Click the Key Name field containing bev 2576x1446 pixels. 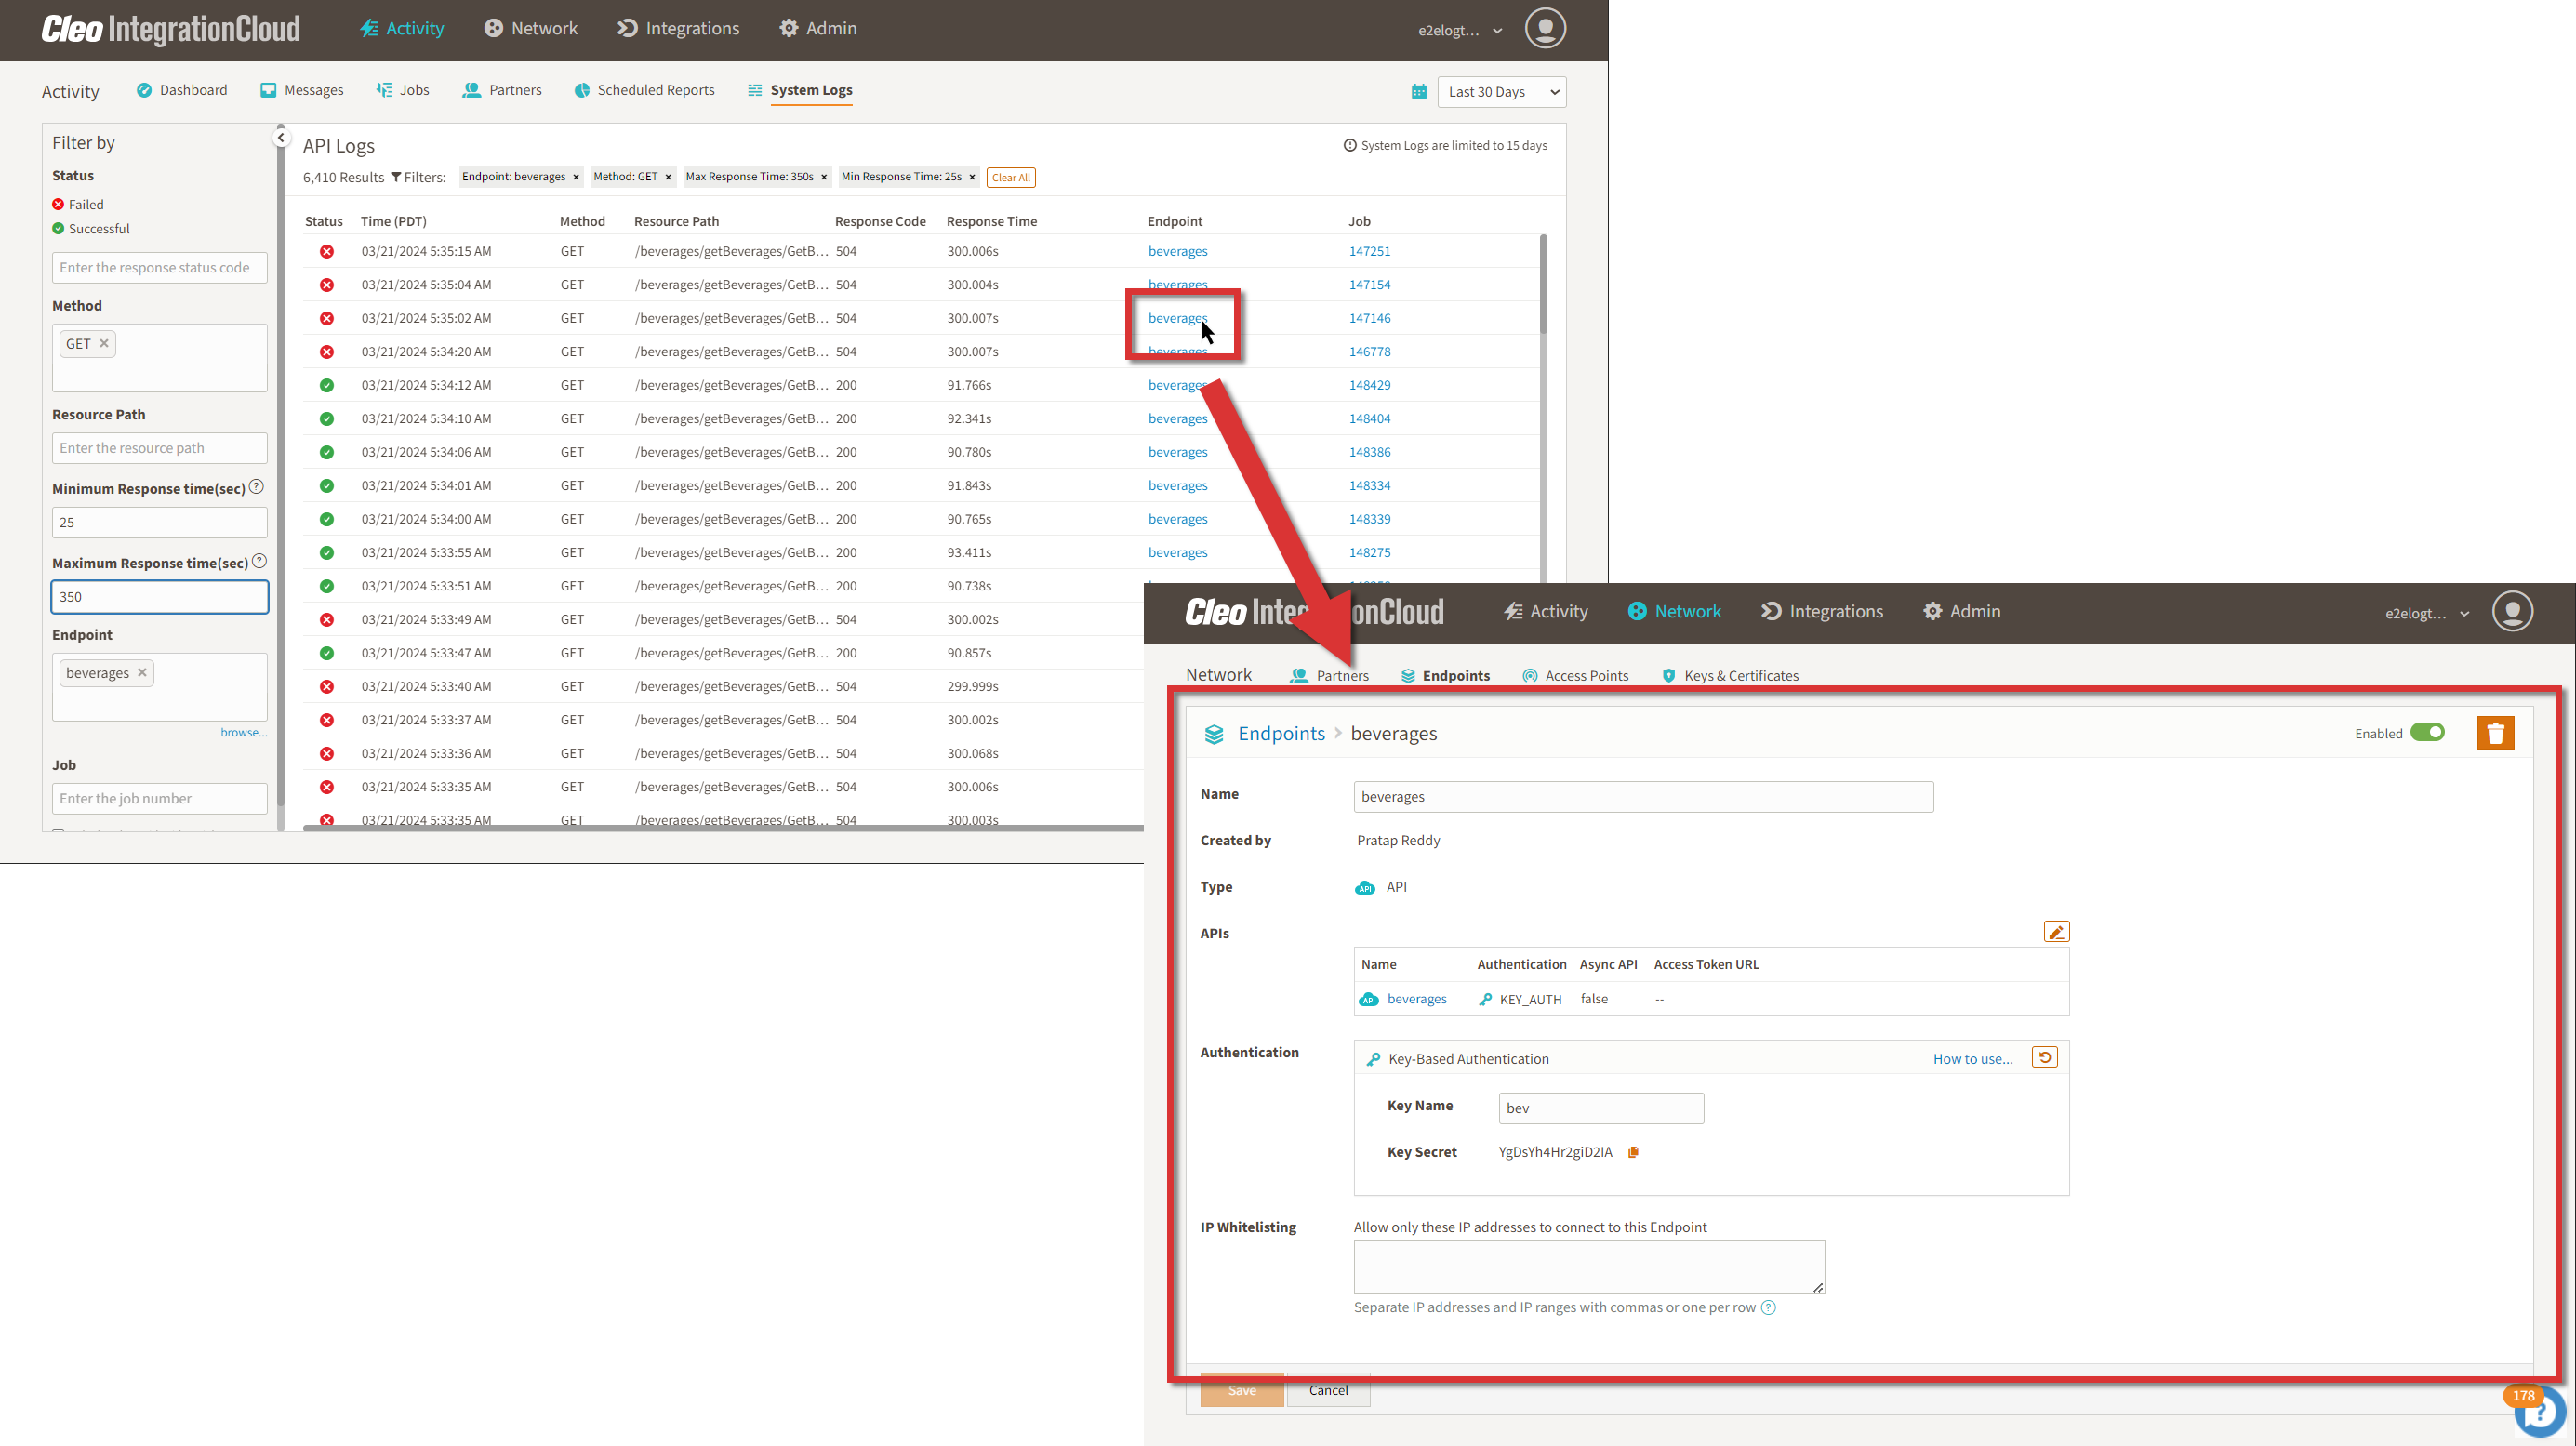point(1601,1108)
